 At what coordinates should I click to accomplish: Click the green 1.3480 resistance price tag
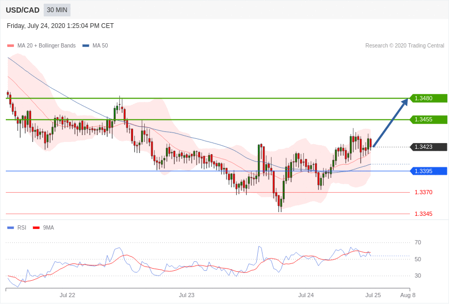click(428, 98)
